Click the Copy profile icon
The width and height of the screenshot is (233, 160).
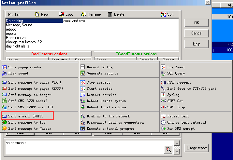(62, 14)
